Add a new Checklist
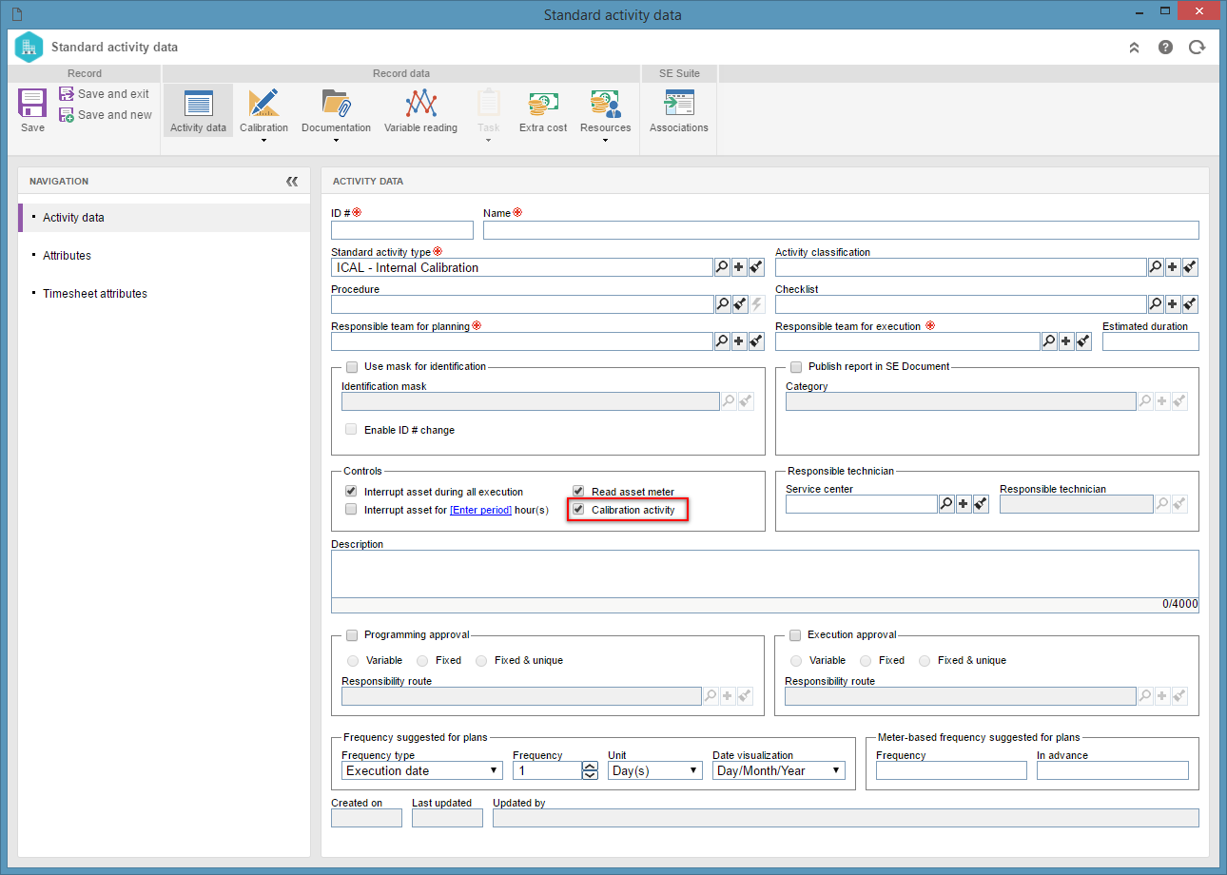The height and width of the screenshot is (875, 1227). (x=1173, y=304)
